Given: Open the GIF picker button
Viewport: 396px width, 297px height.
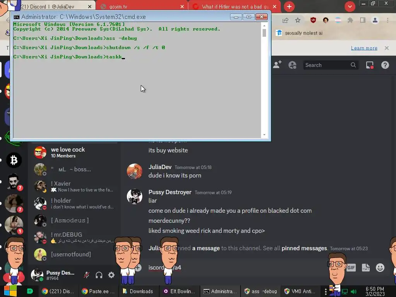Looking at the screenshot, I should point(351,268).
